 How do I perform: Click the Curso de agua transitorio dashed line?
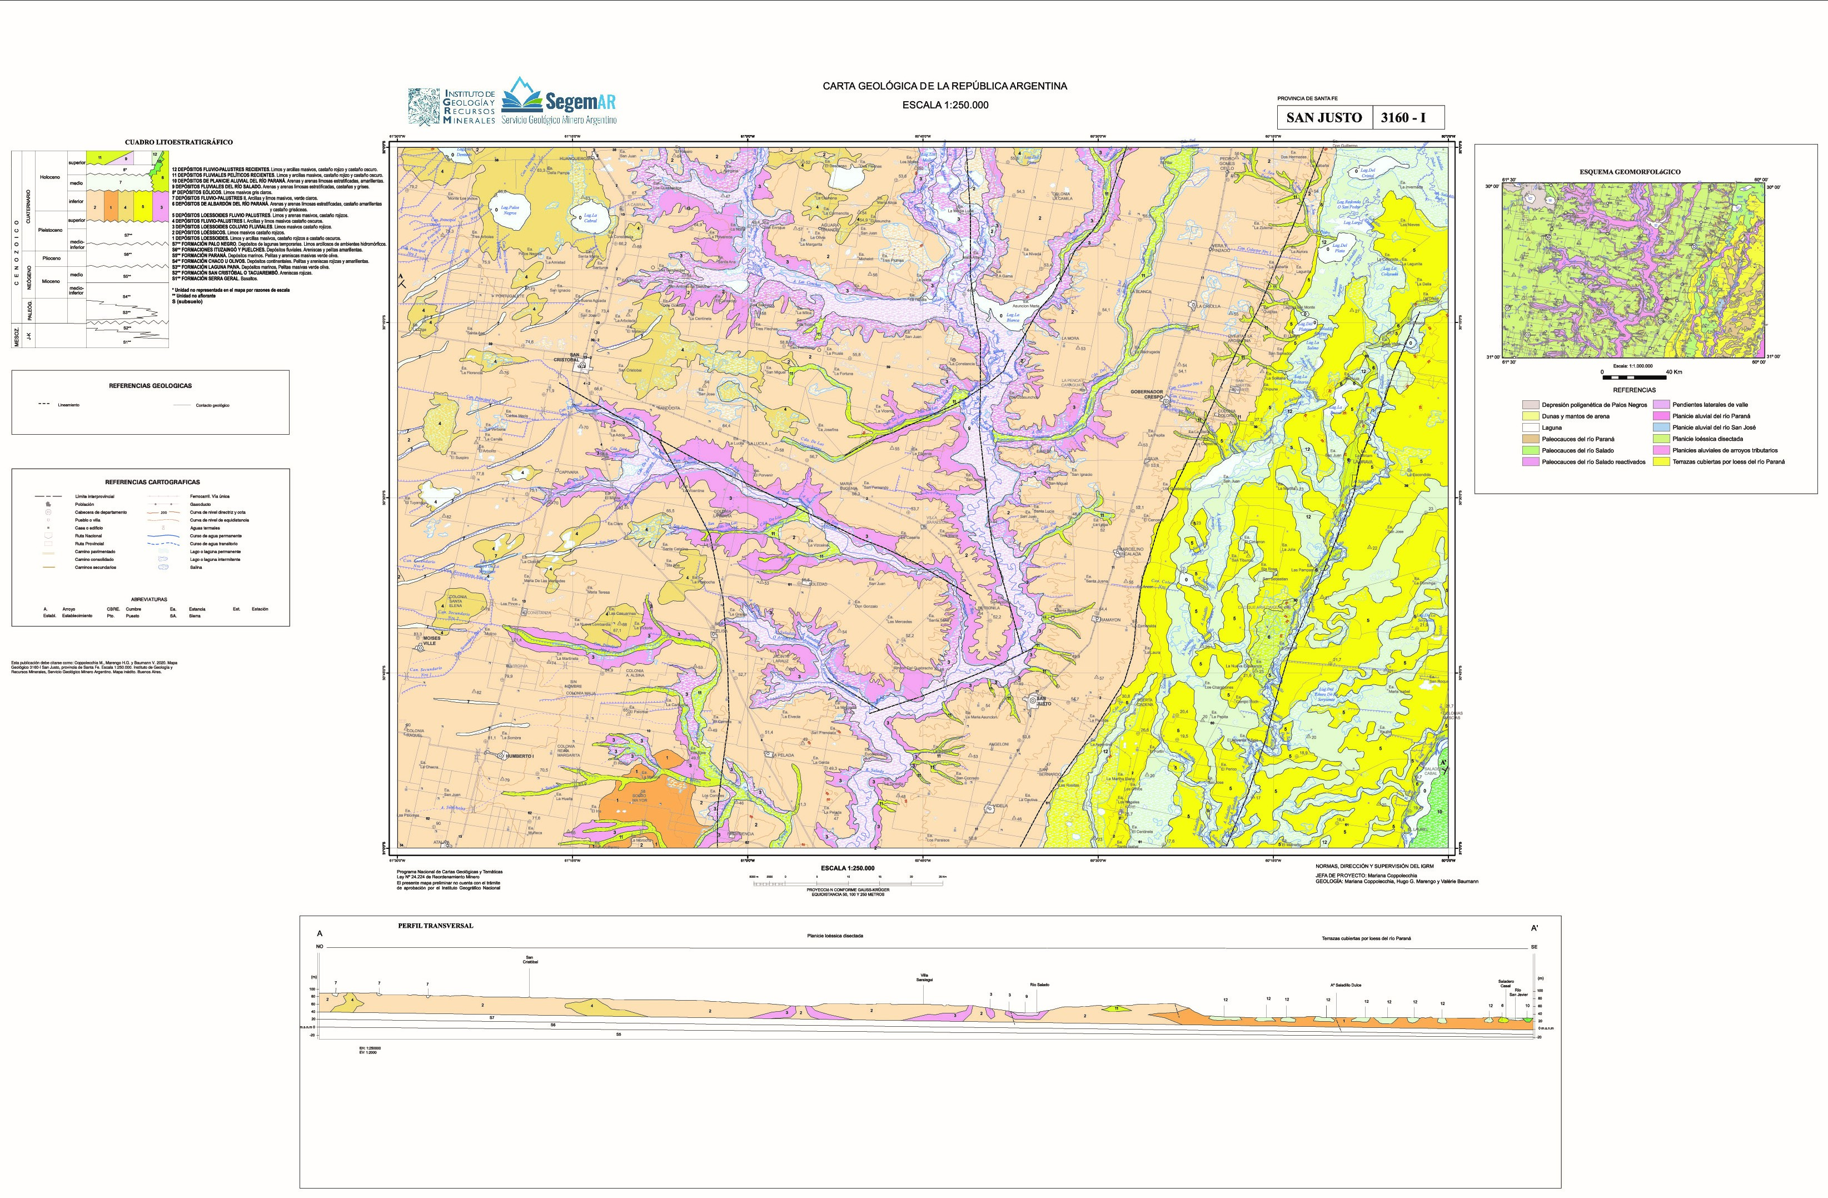(x=163, y=544)
